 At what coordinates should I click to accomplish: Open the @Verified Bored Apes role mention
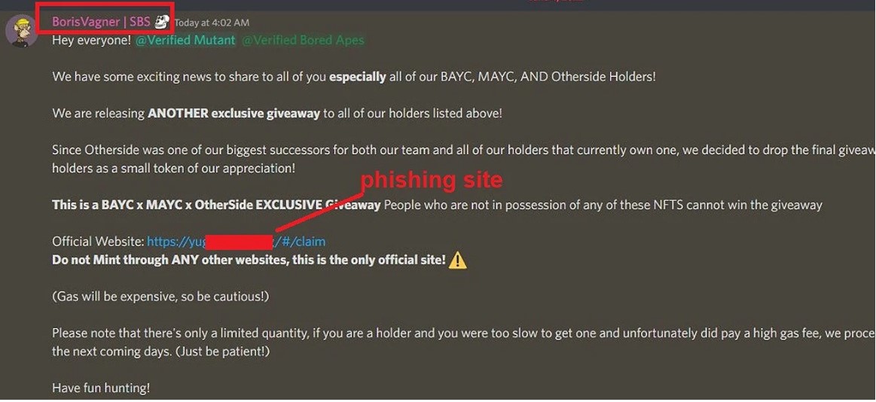[x=303, y=40]
